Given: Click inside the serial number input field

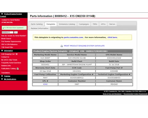Looking at the screenshot, I should pyautogui.click(x=8, y=32).
